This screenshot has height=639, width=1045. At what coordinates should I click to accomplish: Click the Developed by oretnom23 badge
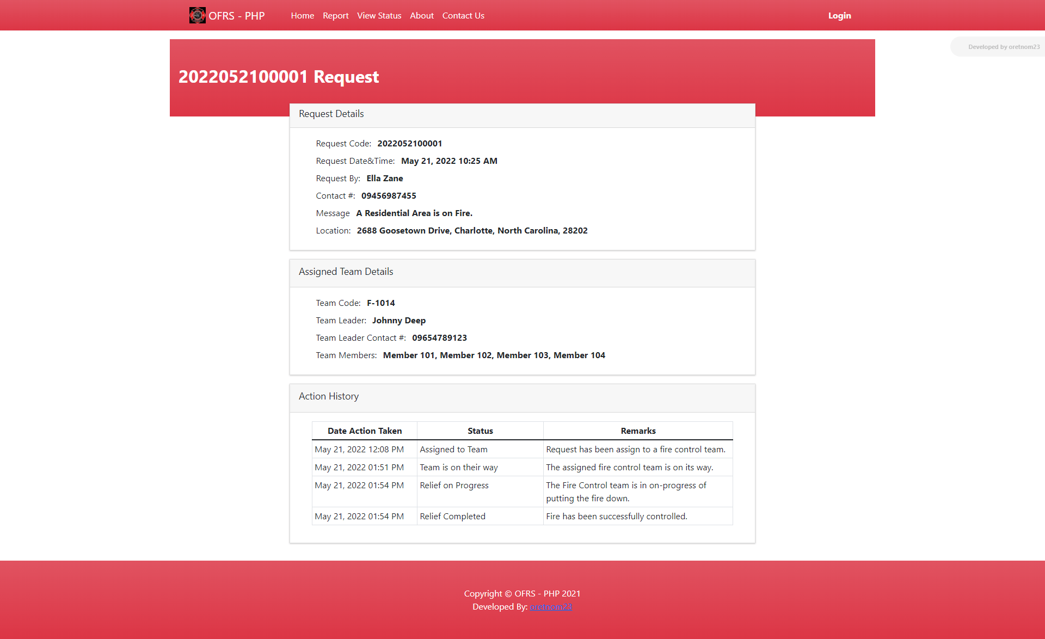coord(1002,46)
